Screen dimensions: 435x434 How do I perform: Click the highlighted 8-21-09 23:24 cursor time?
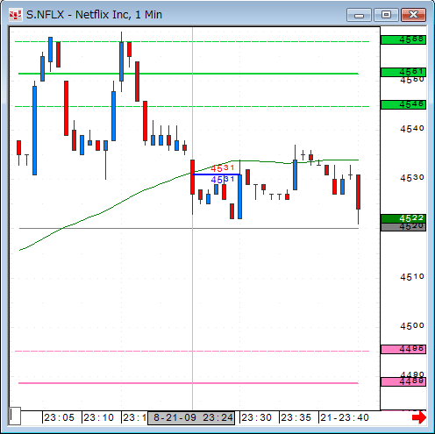(x=191, y=417)
